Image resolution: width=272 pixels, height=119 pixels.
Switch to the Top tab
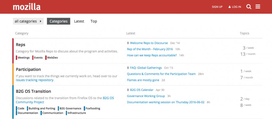(93, 21)
